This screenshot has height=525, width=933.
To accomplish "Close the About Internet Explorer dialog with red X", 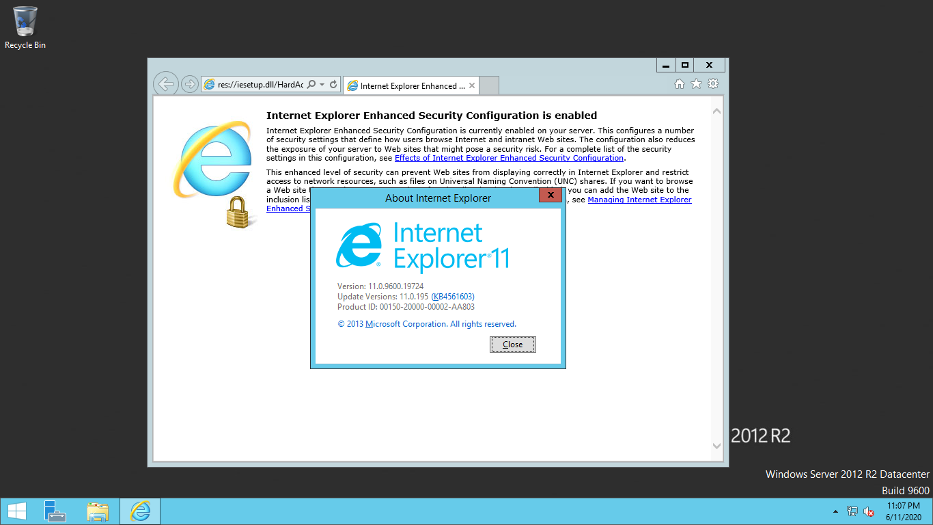I will tap(550, 196).
